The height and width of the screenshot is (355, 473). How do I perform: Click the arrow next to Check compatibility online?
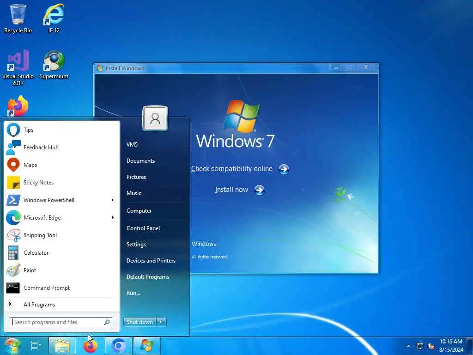pos(284,169)
